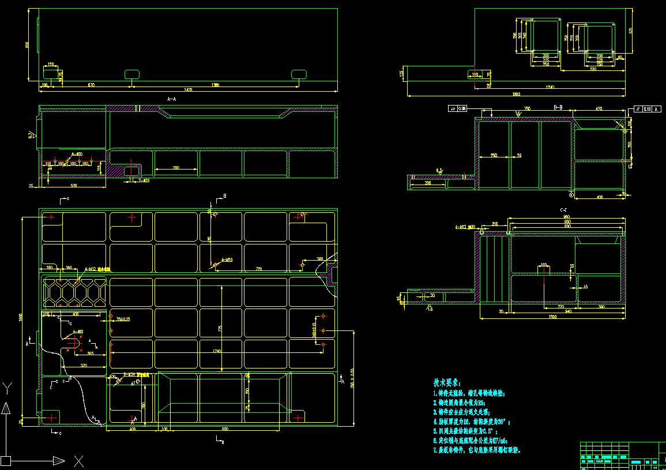This screenshot has width=666, height=470.
Task: Select the 900 dimension below plan view
Action: pos(225,429)
